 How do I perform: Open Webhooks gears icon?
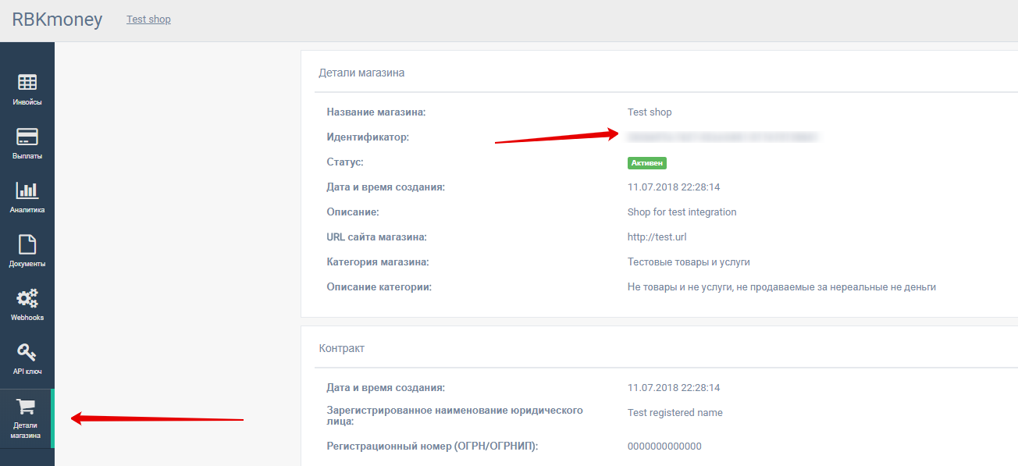click(27, 298)
